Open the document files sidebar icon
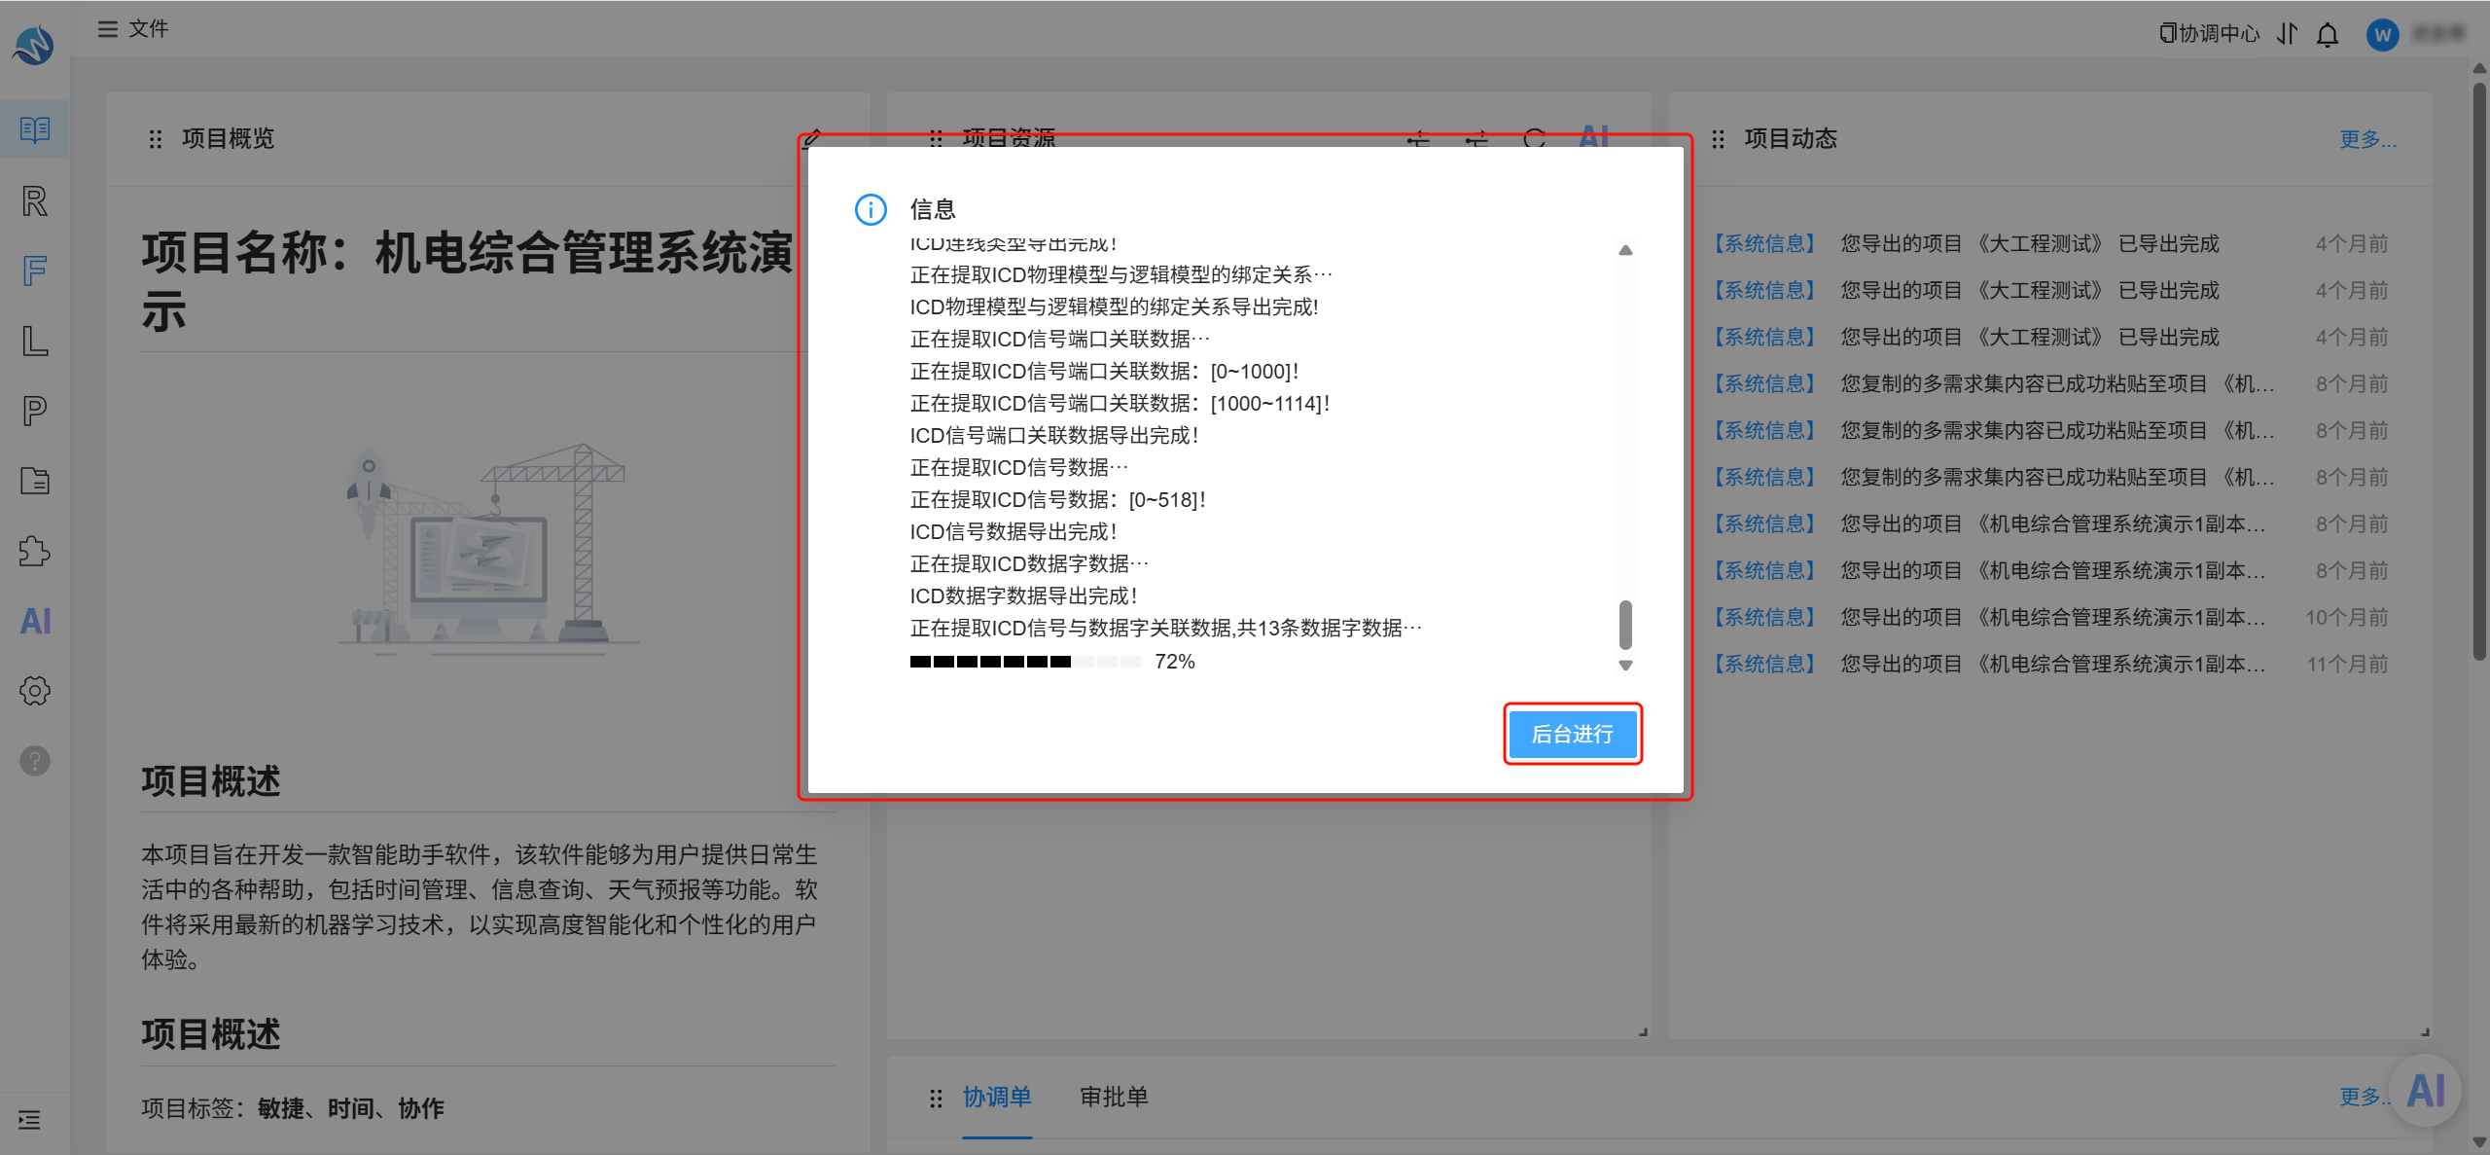The height and width of the screenshot is (1155, 2490). click(x=35, y=481)
